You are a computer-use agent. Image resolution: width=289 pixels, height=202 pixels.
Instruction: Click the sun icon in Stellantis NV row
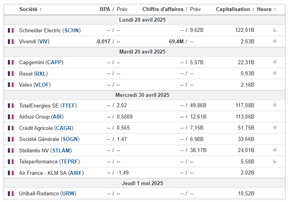275,150
